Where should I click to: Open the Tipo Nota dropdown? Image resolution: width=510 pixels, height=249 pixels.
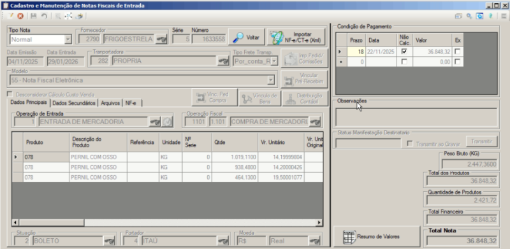pos(68,39)
